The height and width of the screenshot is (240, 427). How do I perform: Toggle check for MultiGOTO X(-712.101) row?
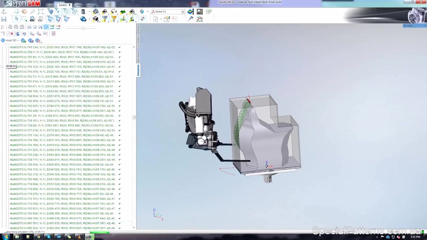pyautogui.click(x=119, y=199)
